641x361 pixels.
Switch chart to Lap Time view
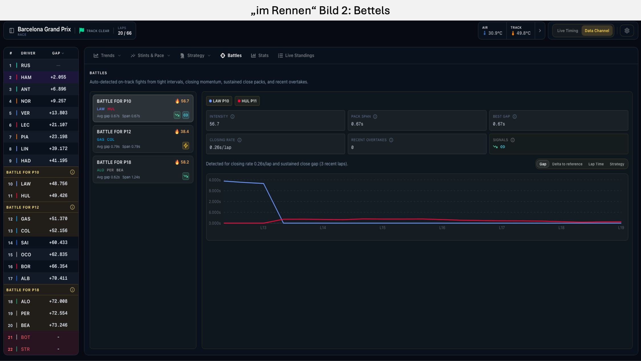tap(596, 164)
